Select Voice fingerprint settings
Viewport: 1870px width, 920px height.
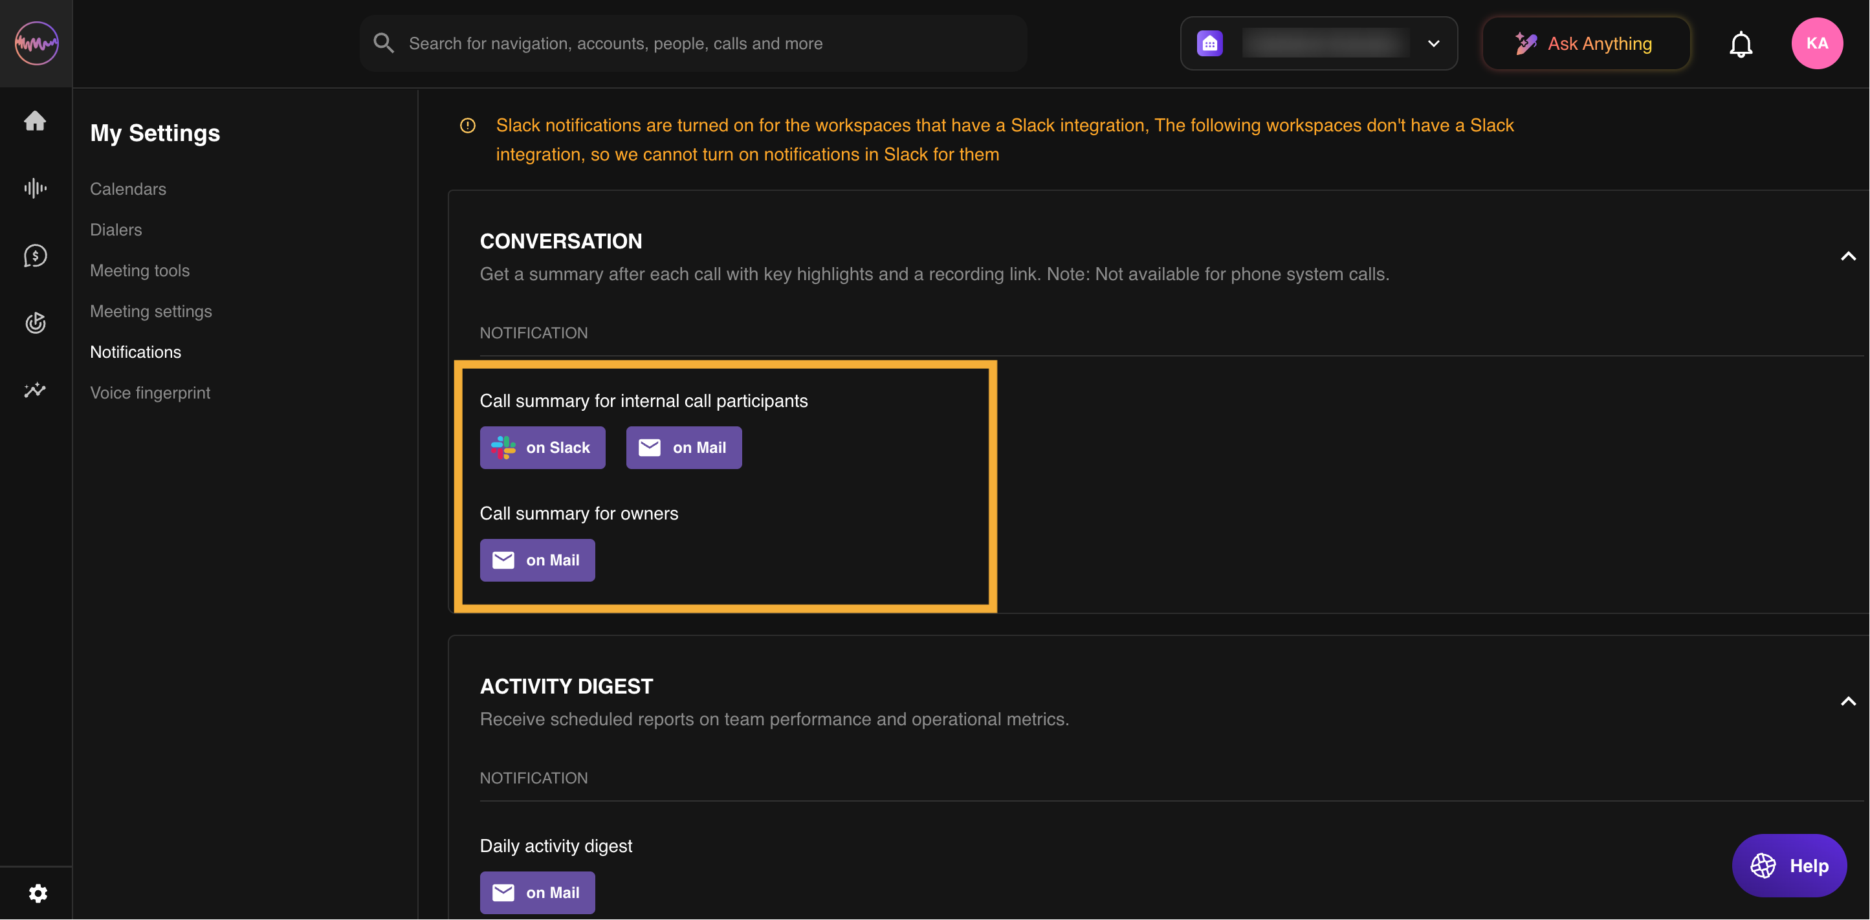pos(149,393)
